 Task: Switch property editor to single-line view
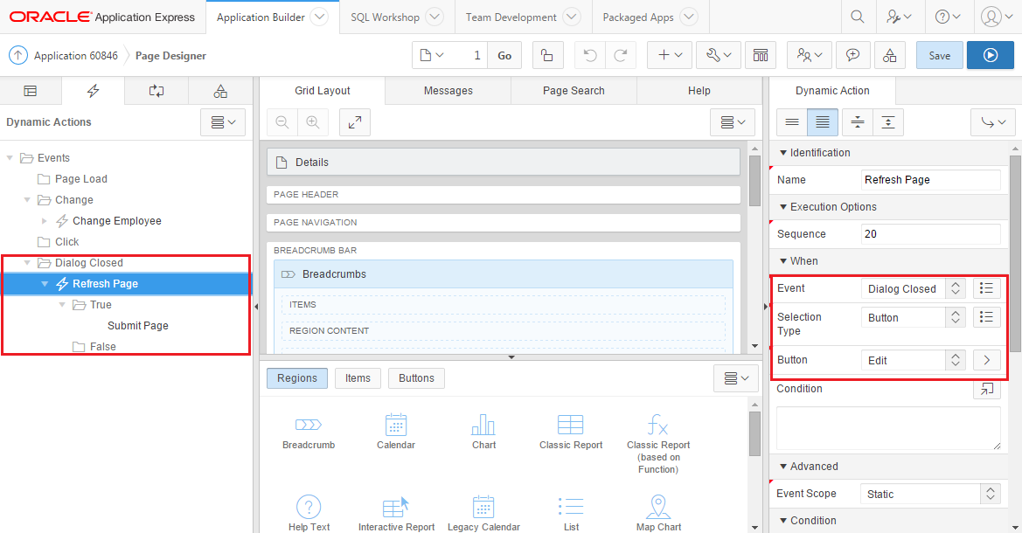point(792,122)
